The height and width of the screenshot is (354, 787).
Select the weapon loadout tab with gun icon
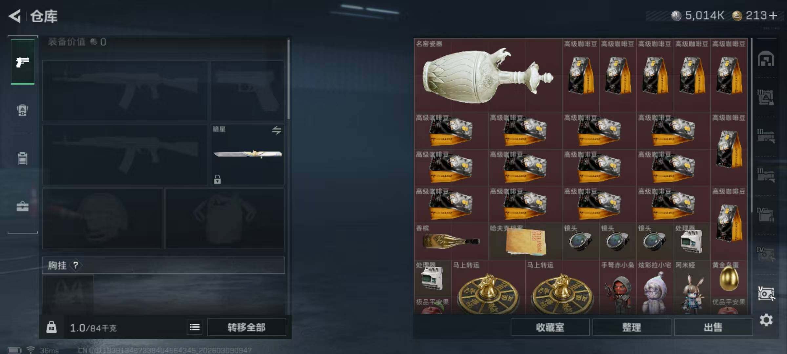[x=23, y=62]
